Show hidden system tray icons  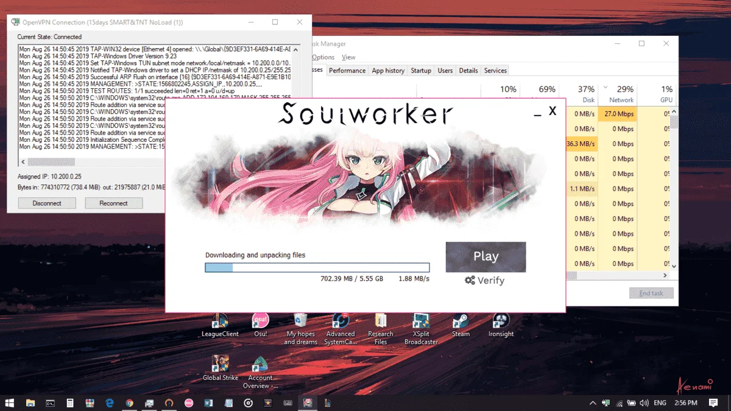tap(593, 402)
